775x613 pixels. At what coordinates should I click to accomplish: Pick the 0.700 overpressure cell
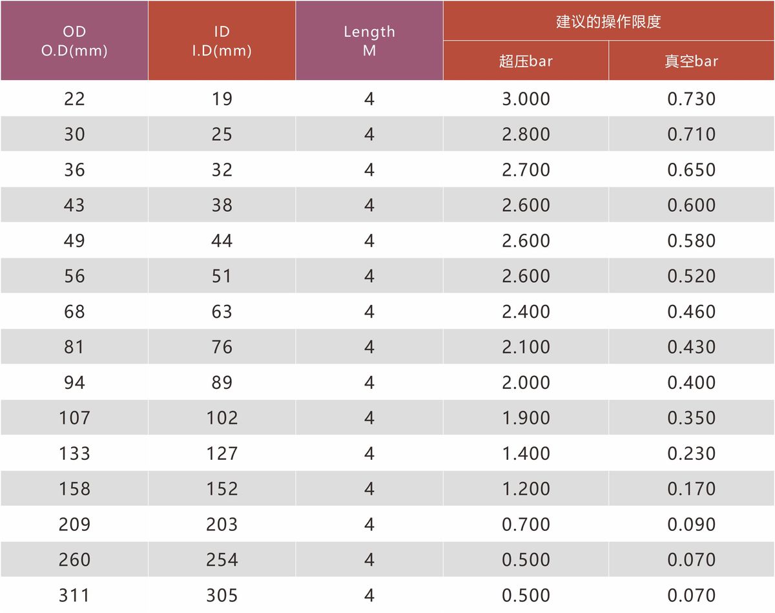pyautogui.click(x=526, y=525)
